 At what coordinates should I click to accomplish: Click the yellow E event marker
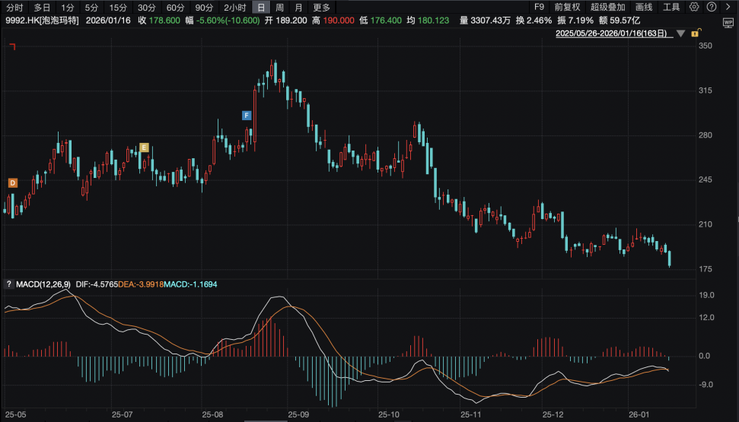143,148
